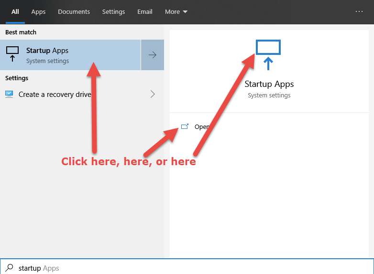Click the Startup Apps monitor icon in results list
Screen dimensions: 374x274
pos(12,54)
